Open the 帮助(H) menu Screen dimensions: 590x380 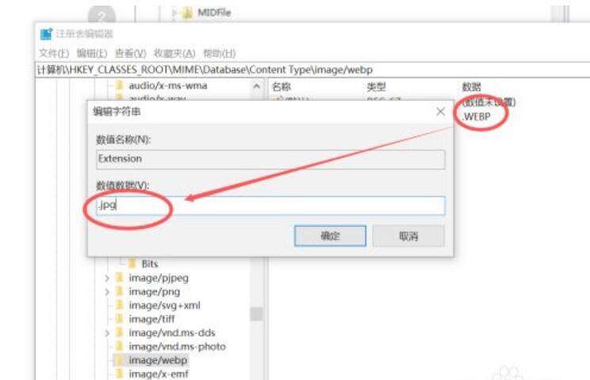point(220,53)
